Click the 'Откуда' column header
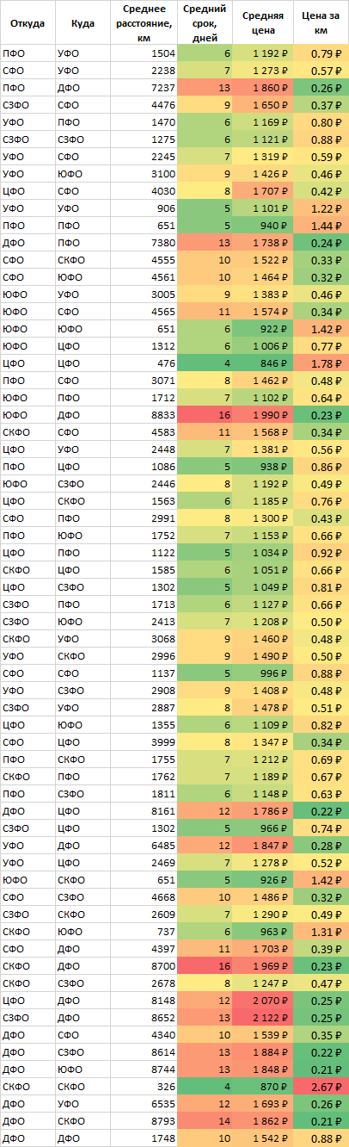The image size is (349, 1147). [28, 23]
